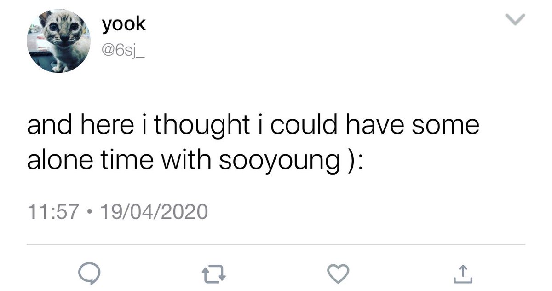Tap the cat's face in the avatar
The image size is (552, 291).
click(62, 30)
